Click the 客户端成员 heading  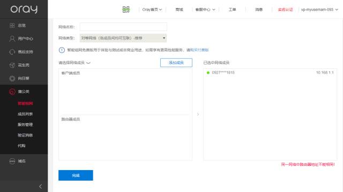tap(71, 73)
